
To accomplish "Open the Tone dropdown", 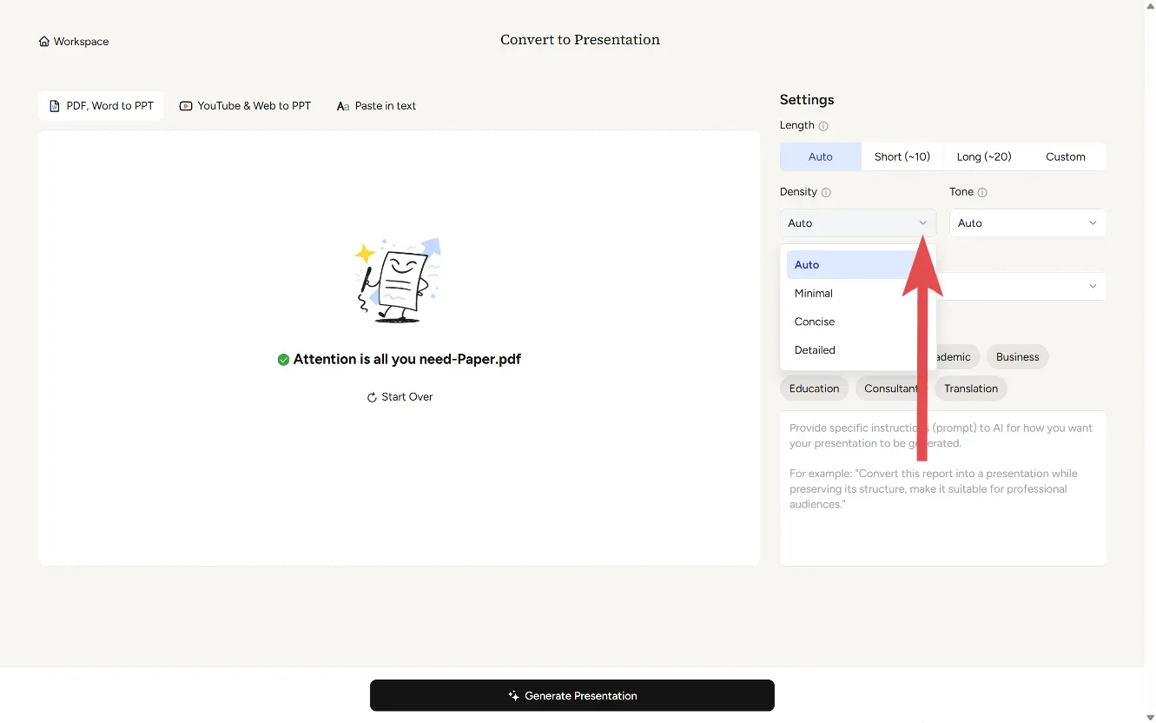I will (x=1027, y=223).
